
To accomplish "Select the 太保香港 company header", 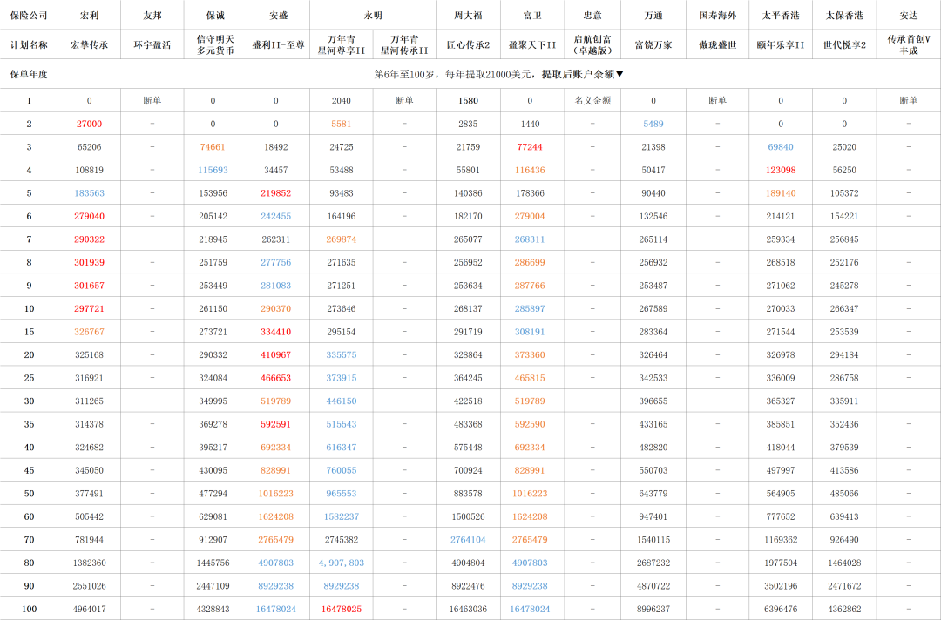I will (843, 16).
